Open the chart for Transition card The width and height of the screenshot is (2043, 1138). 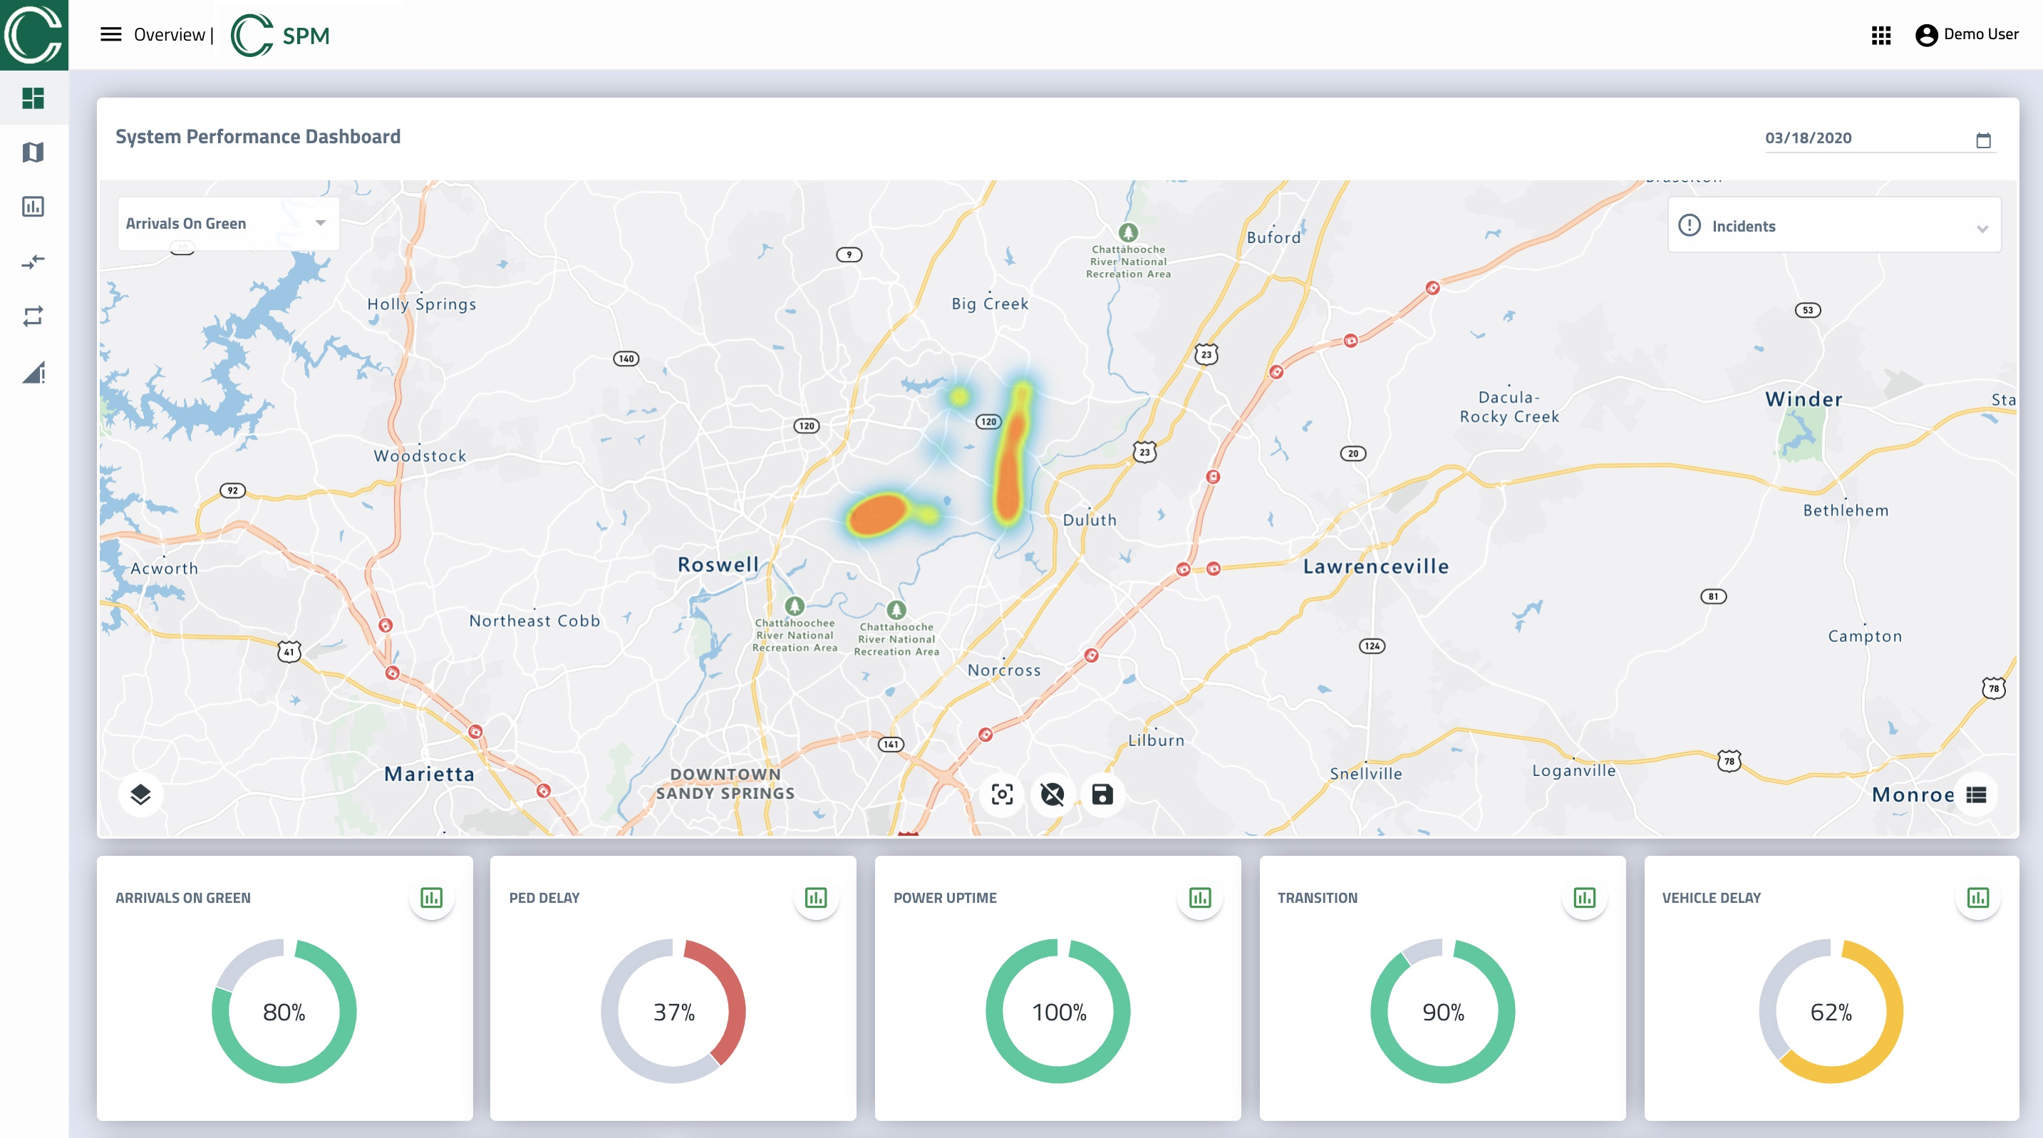click(1585, 898)
